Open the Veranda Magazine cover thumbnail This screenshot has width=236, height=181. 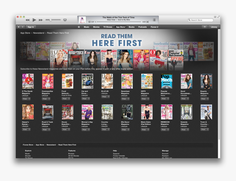pos(187,112)
